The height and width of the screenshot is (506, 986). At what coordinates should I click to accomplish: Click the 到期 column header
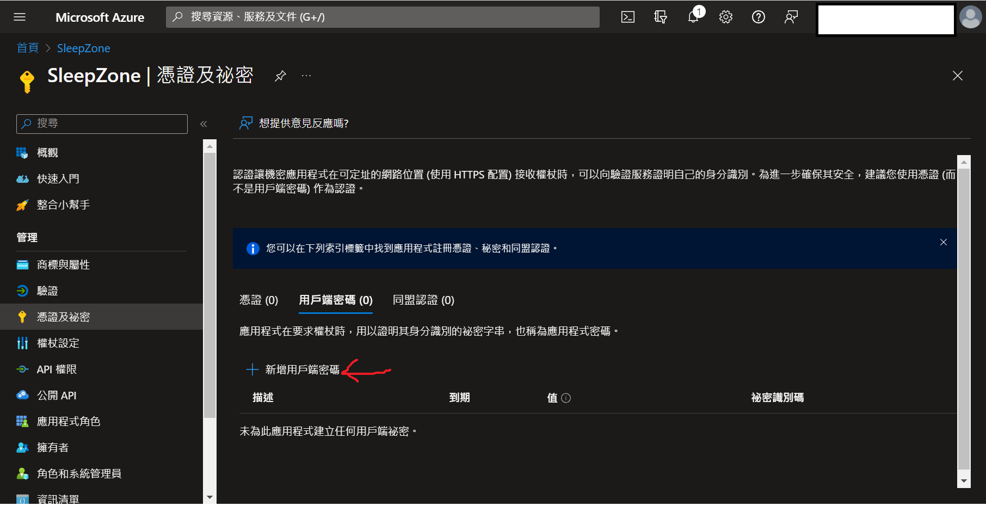(459, 398)
